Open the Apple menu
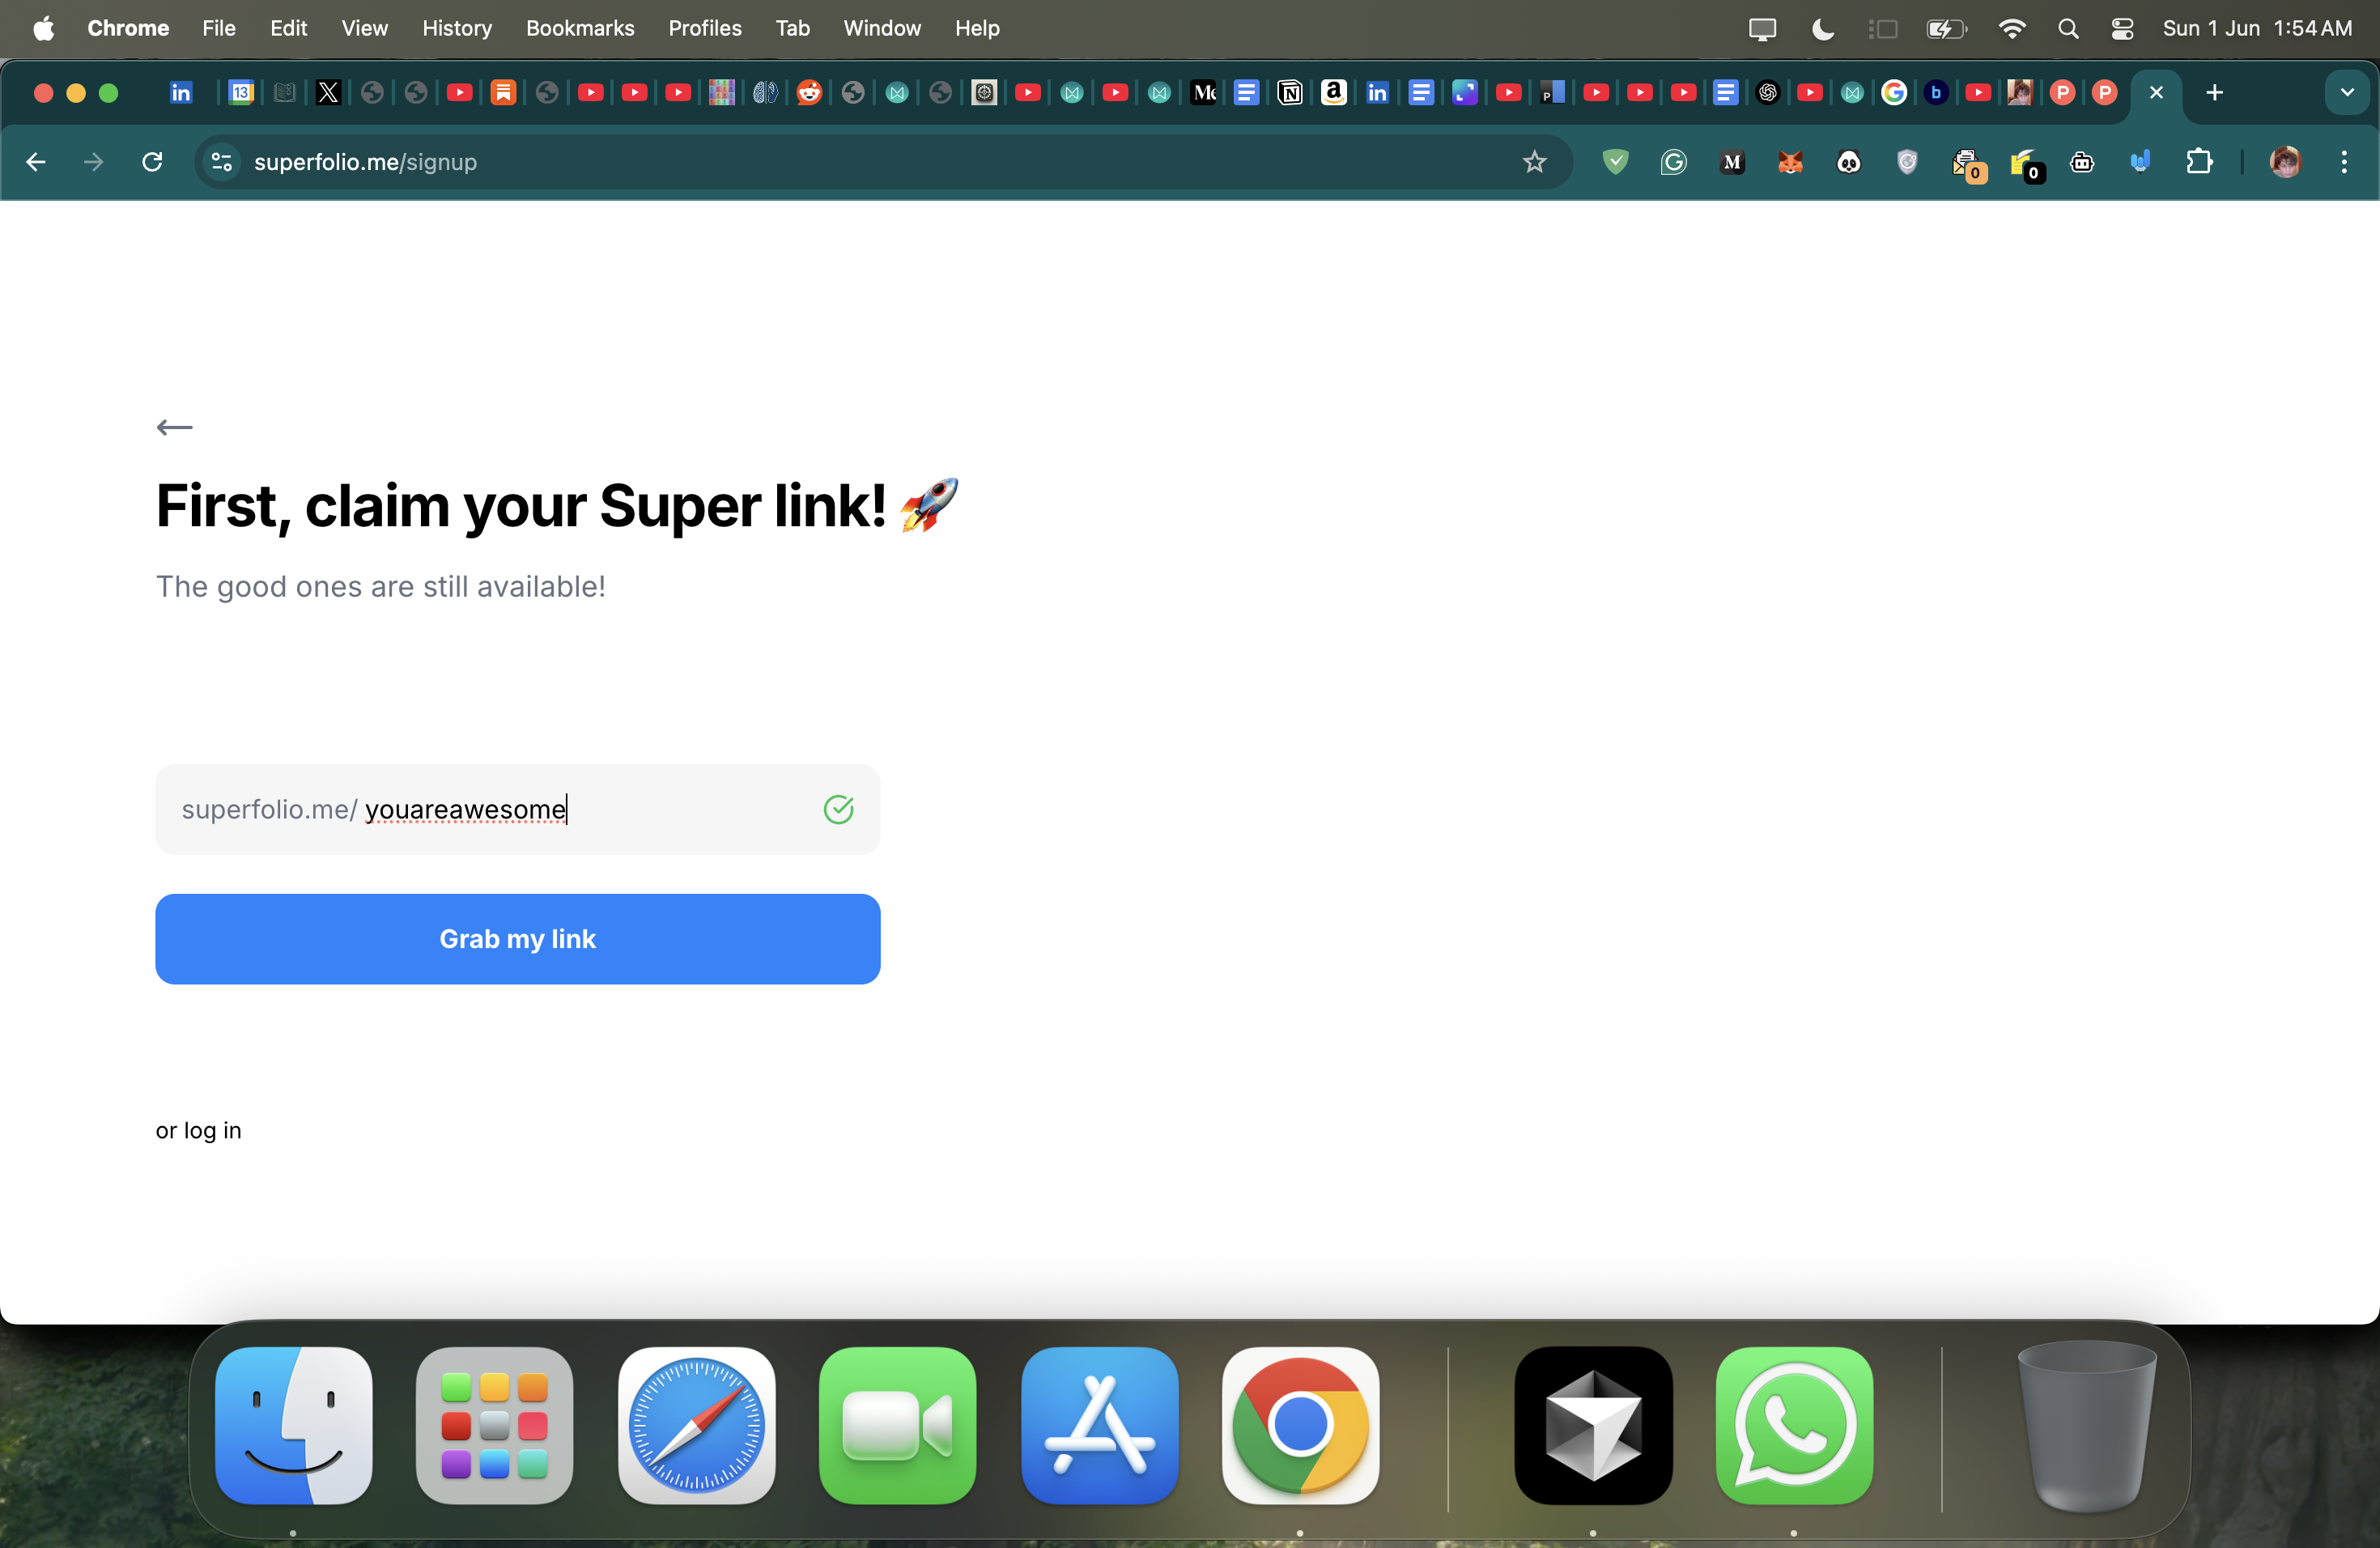 [43, 28]
